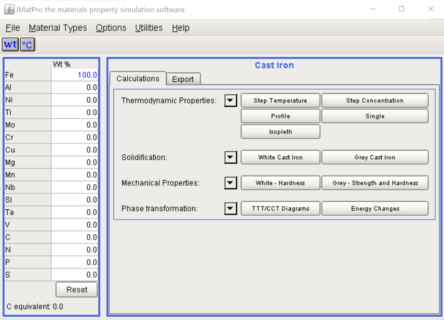Toggle the wt weight percent units button
The height and width of the screenshot is (320, 444).
11,44
